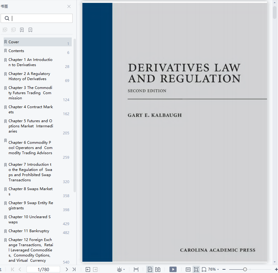The image size is (278, 273).
Task: Fit page to width
Action: click(x=204, y=269)
